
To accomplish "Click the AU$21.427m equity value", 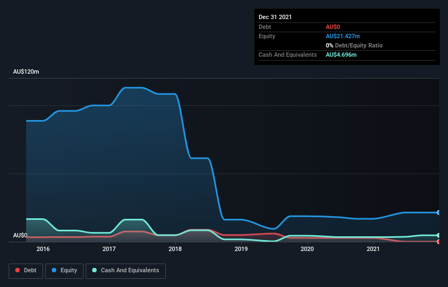I will pos(343,36).
